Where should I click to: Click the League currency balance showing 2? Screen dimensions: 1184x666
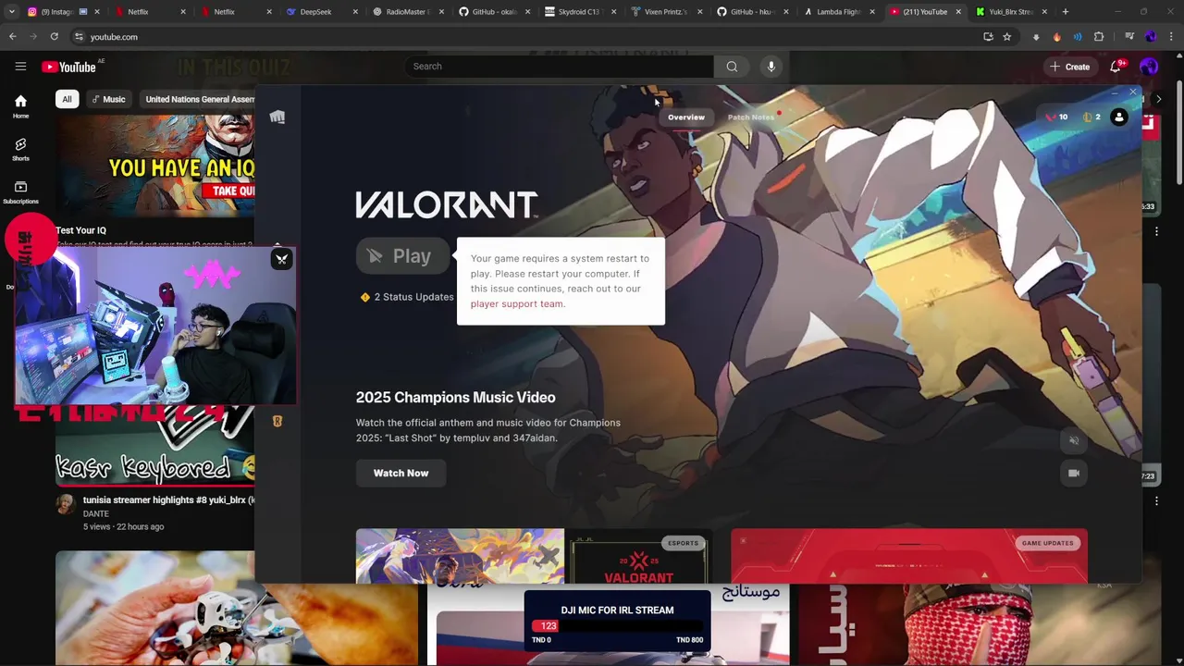(1091, 117)
